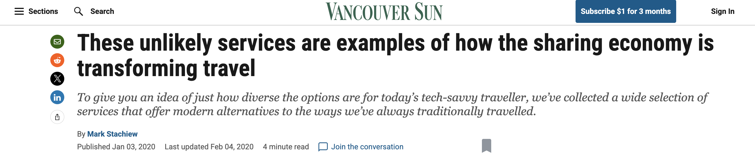Click the article headline about sharing economy
This screenshot has width=755, height=158.
[x=395, y=55]
